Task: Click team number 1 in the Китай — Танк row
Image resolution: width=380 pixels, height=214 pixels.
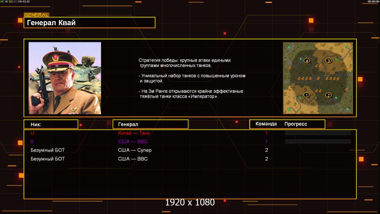Action: coord(266,133)
